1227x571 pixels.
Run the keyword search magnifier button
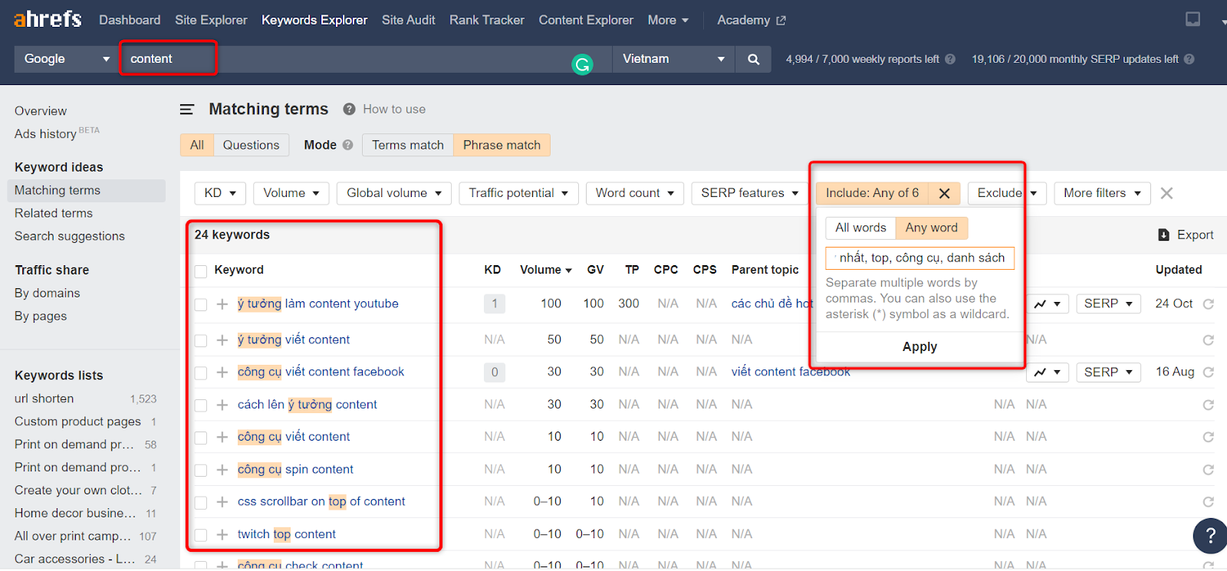pos(754,59)
